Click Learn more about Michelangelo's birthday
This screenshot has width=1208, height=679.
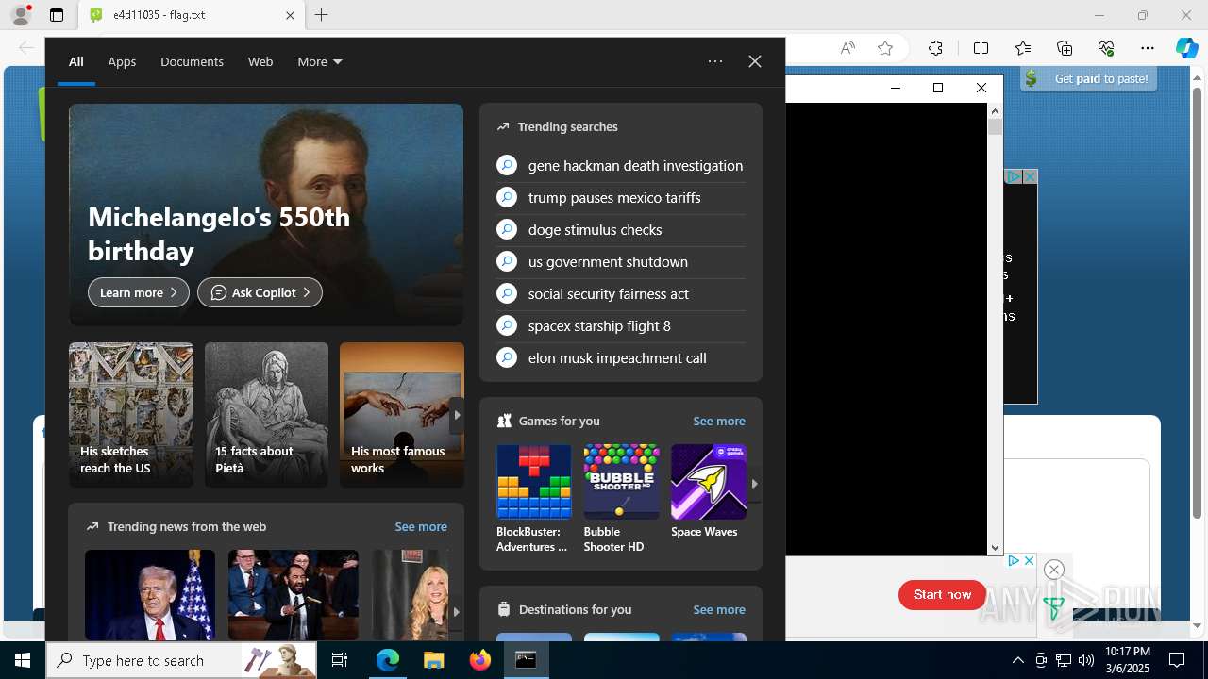139,292
